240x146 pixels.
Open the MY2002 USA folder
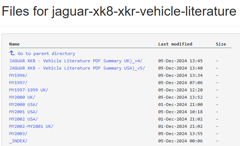click(x=23, y=119)
